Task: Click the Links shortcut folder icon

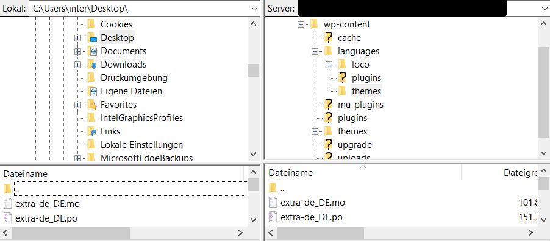Action: 92,131
